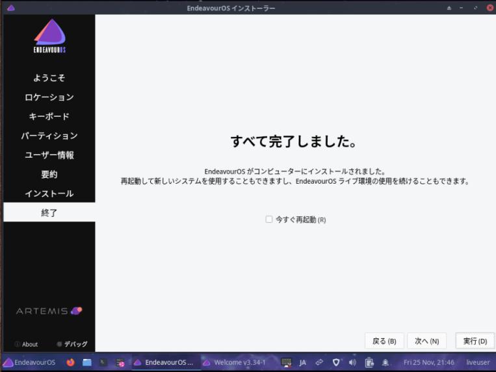496x372 pixels.
Task: Click the 次へ (N) button
Action: point(426,341)
